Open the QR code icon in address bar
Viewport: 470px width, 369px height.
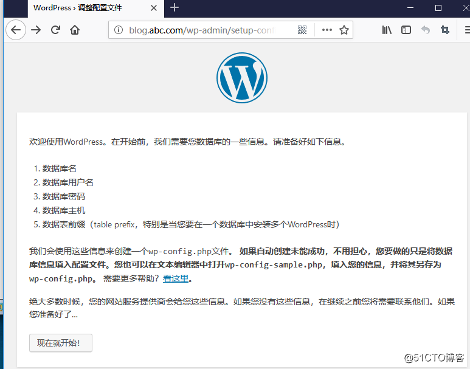click(302, 30)
